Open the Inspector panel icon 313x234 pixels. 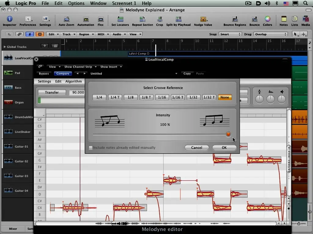pos(9,19)
